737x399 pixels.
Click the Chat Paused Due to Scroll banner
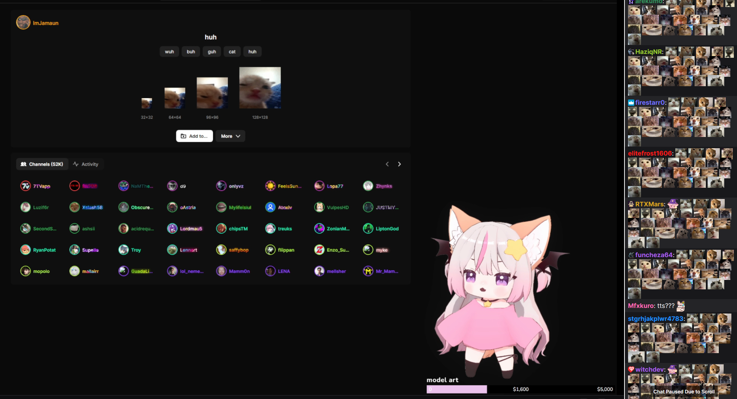click(684, 392)
